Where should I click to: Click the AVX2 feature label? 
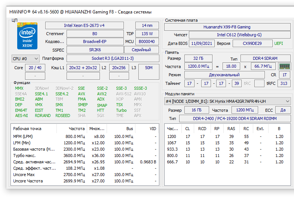[x=102, y=94]
